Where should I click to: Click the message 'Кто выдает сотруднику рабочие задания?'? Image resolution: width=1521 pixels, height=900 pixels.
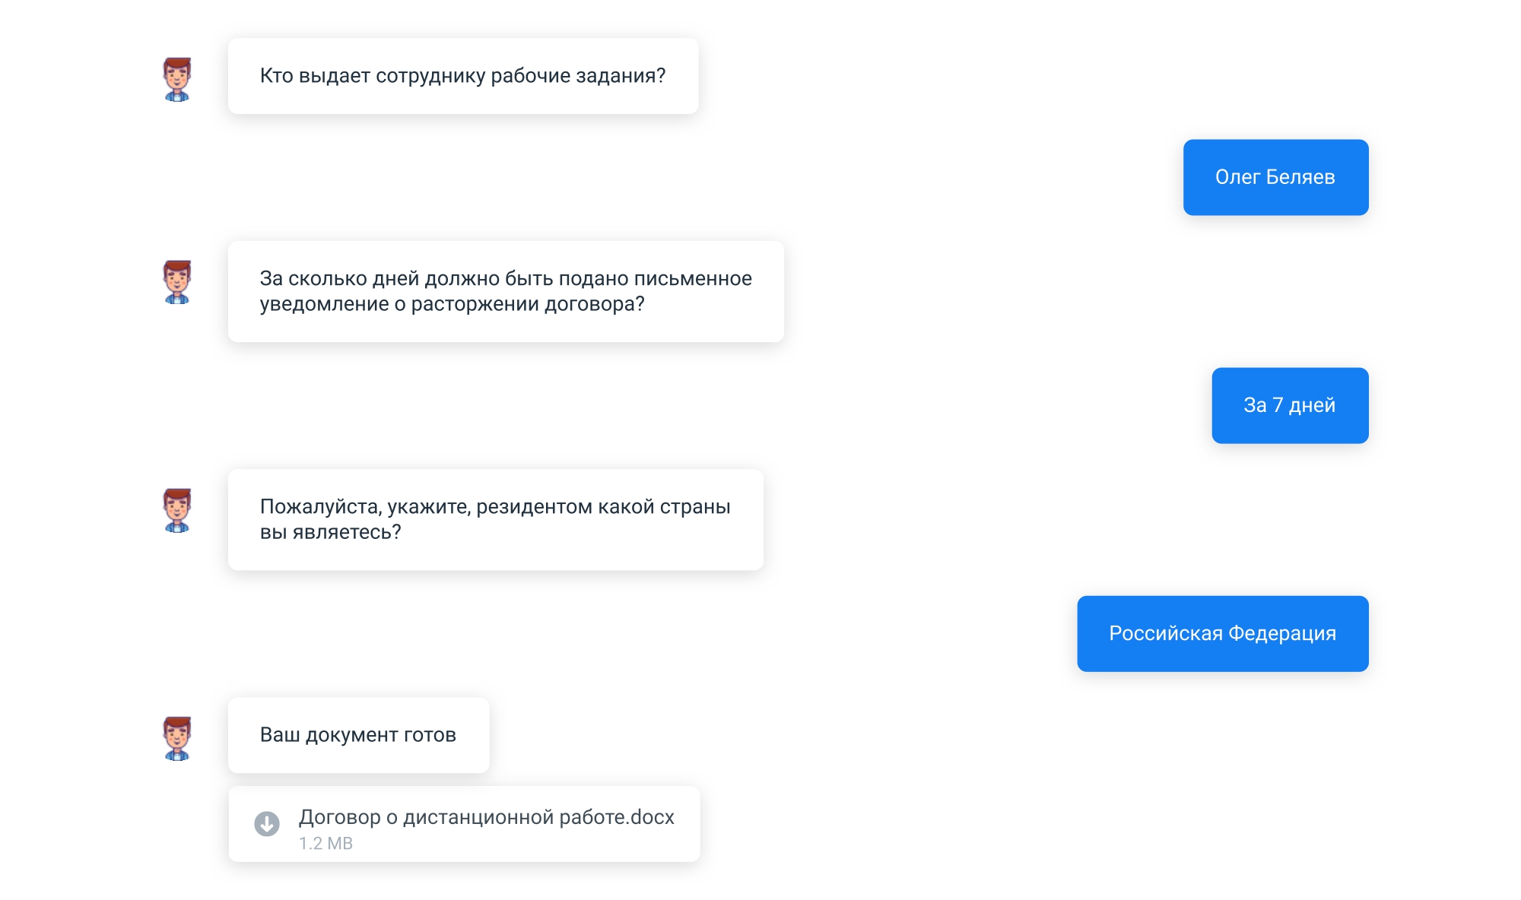pyautogui.click(x=462, y=76)
